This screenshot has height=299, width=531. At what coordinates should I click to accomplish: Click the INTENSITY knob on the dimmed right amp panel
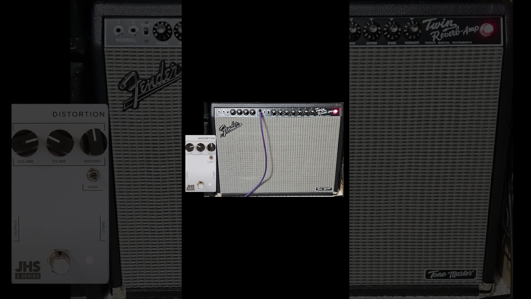(x=412, y=30)
